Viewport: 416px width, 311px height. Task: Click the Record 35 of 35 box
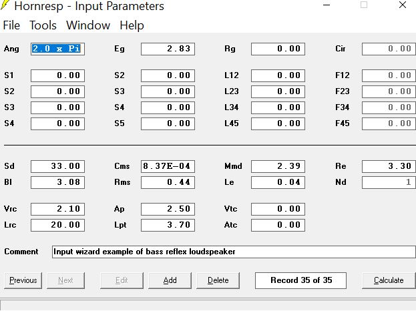click(300, 280)
